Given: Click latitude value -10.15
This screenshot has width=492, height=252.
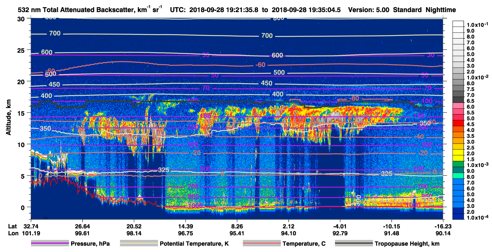Looking at the screenshot, I should pos(391,226).
